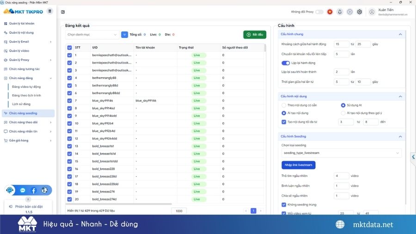Click Xuân Tiến account name

(x=386, y=10)
